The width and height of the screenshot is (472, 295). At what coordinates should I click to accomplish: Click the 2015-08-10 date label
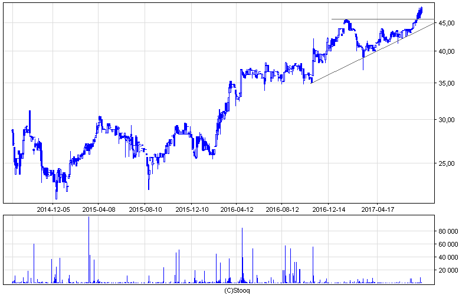coord(145,209)
